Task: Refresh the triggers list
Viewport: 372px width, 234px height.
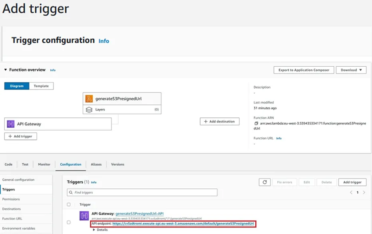Action: click(264, 182)
